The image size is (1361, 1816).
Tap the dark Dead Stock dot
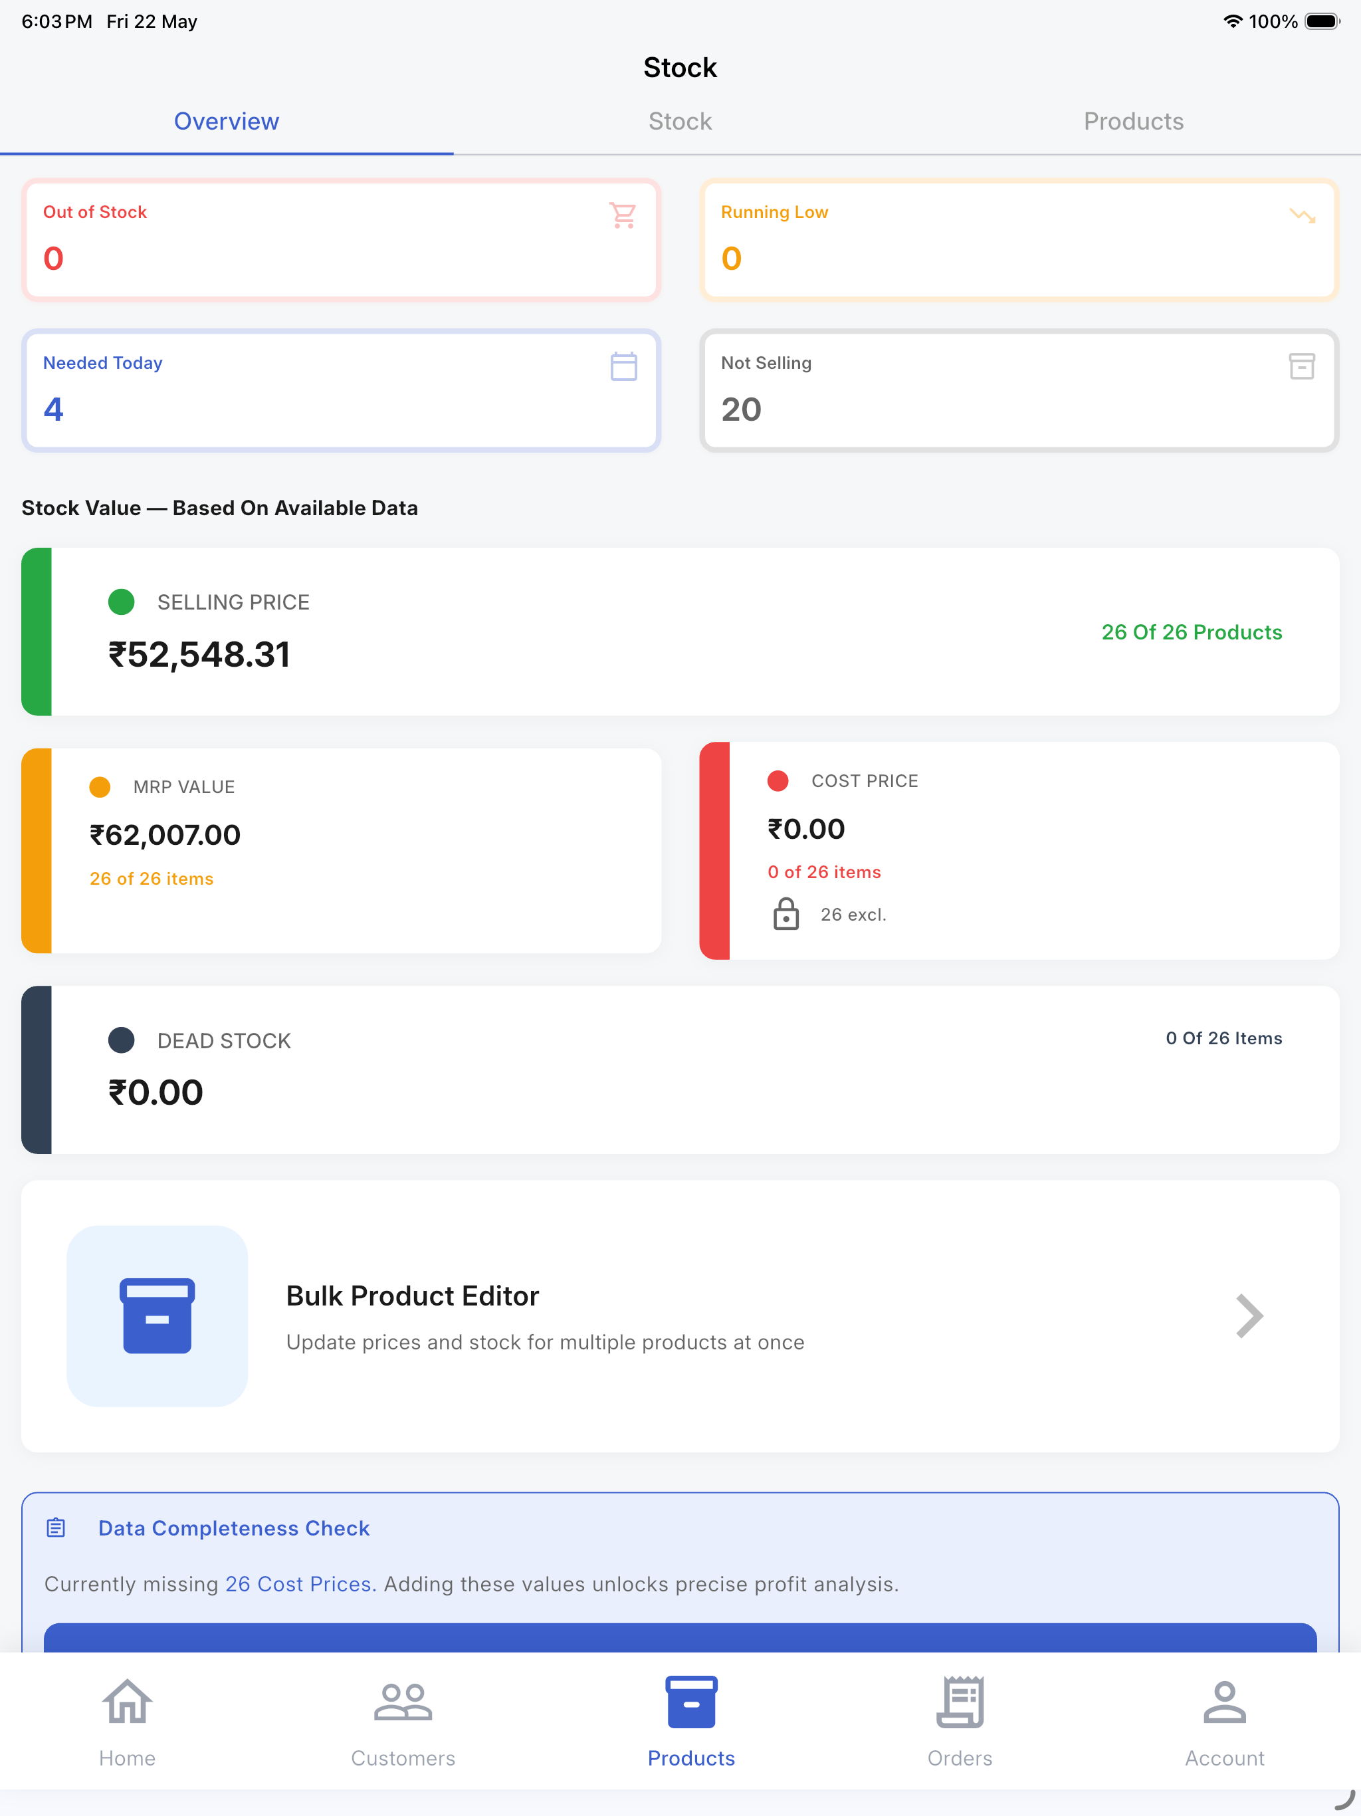122,1040
